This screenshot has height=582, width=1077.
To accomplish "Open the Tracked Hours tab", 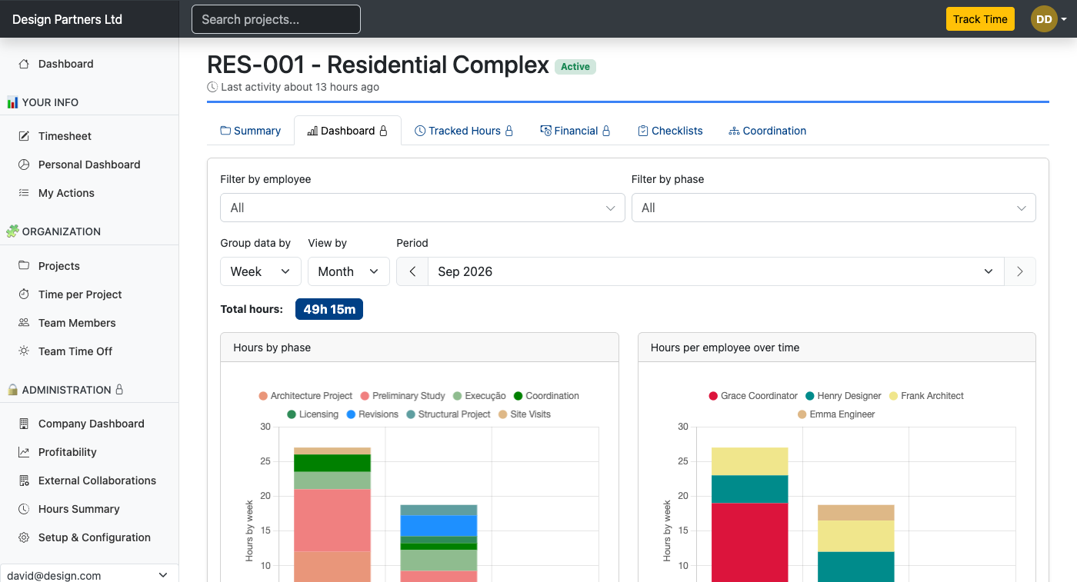I will (x=464, y=131).
